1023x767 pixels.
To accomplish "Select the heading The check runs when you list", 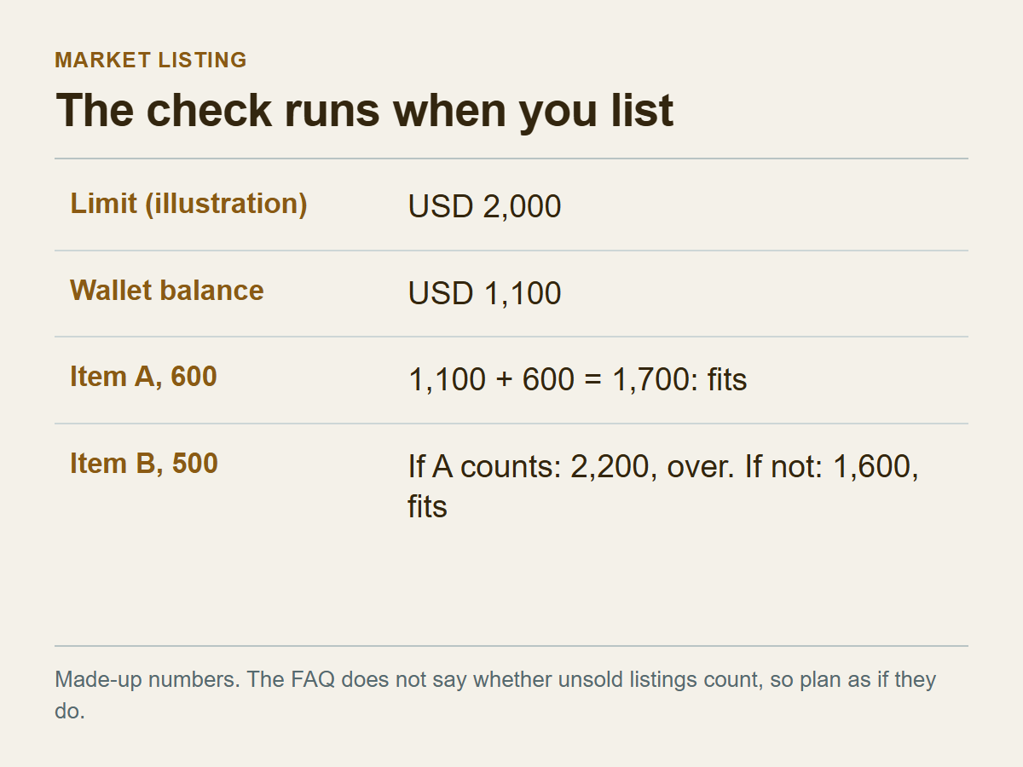I will pos(365,111).
